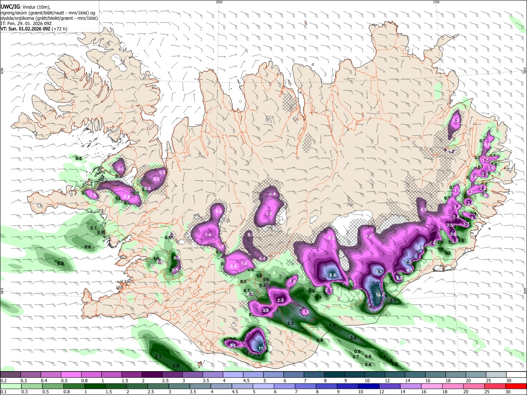The width and height of the screenshot is (527, 395).
Task: Click the bright pink 0.5–0.8 snow legend swatch
Action: [x=71, y=375]
